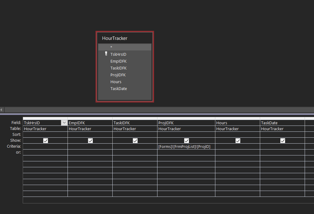Click the Table cell under EmpIDFK field
The width and height of the screenshot is (314, 214).
click(90, 129)
